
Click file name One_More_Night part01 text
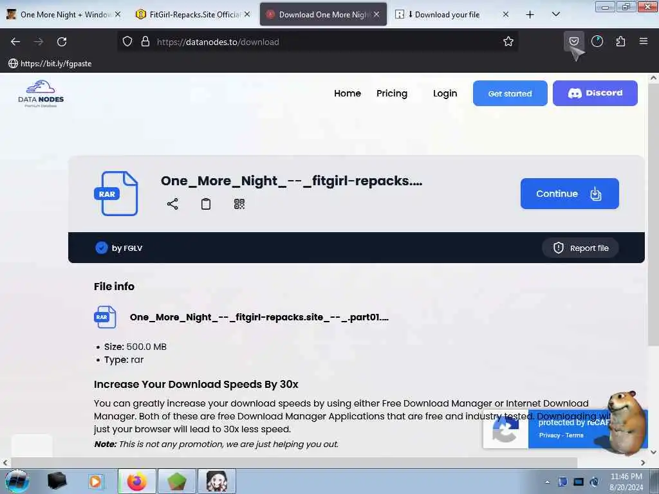click(259, 317)
